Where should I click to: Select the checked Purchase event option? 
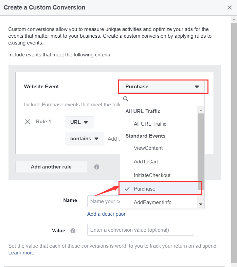coord(145,189)
